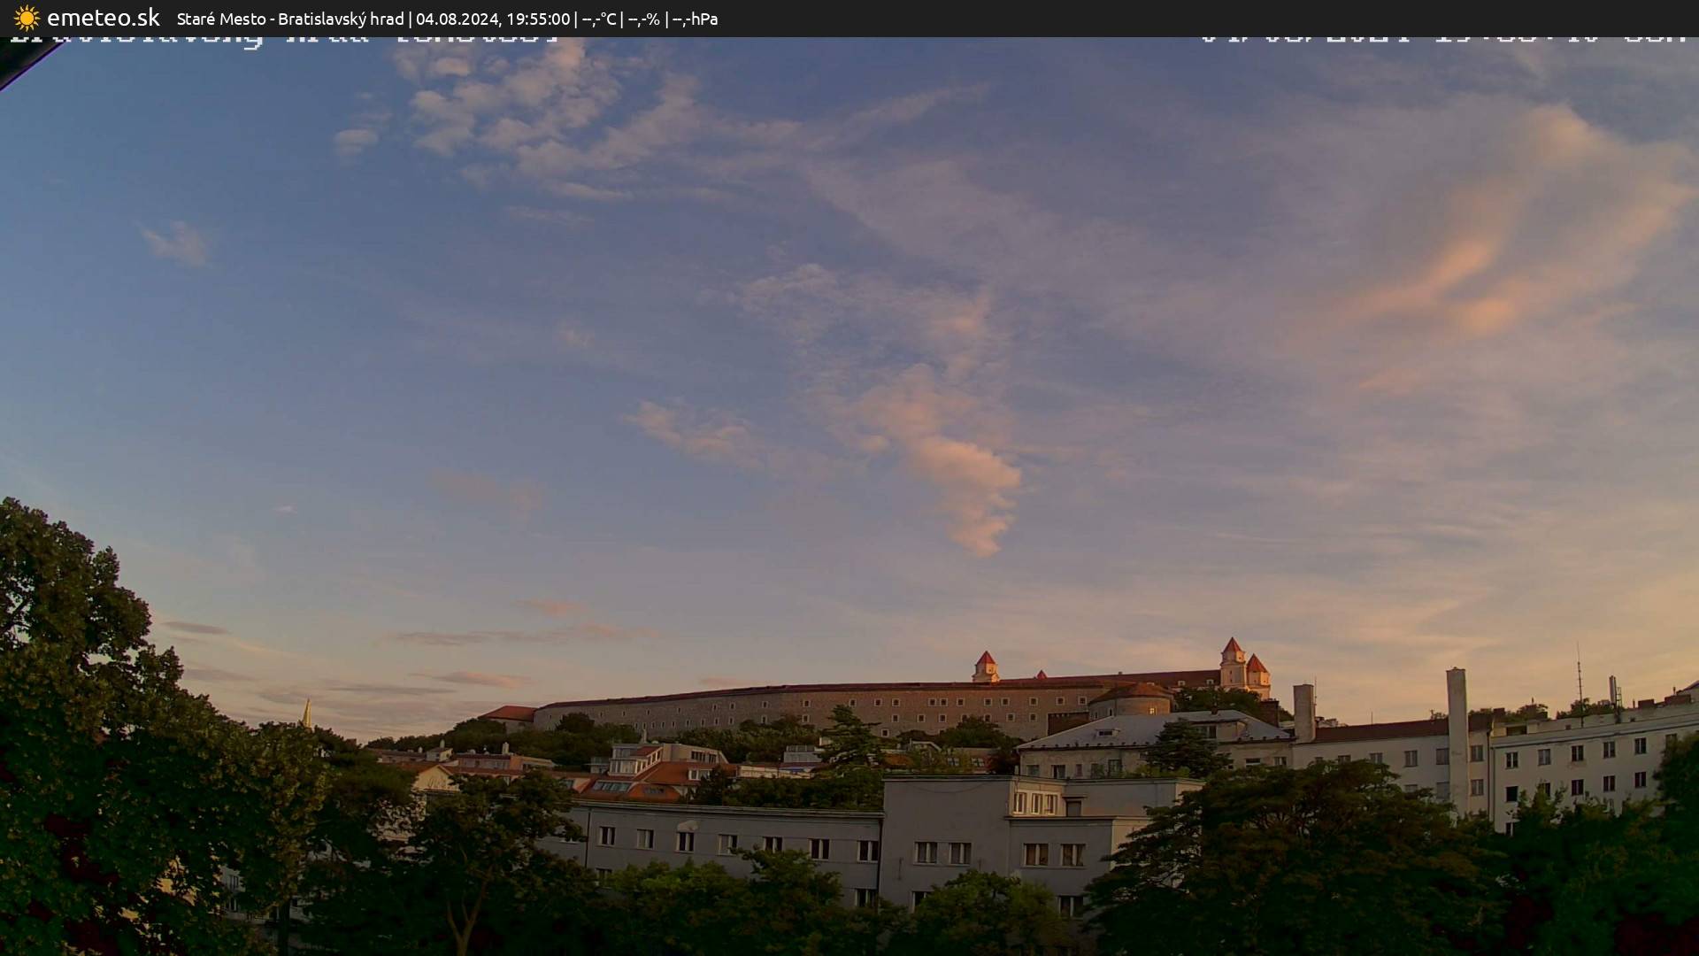Click the sun icon in the header

pyautogui.click(x=27, y=18)
